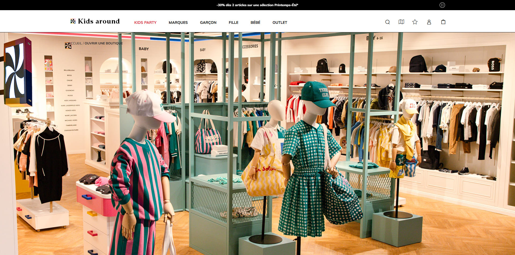Open the store locator map icon
The image size is (515, 255).
click(401, 22)
